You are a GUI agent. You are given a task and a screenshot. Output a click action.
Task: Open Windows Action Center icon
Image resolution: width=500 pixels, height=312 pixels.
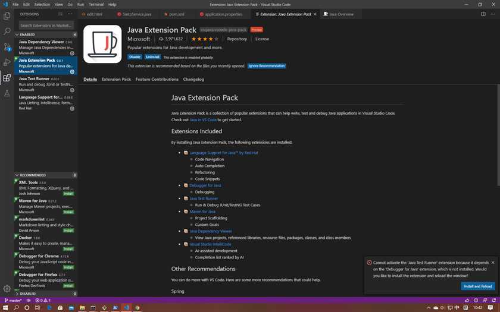click(x=490, y=308)
